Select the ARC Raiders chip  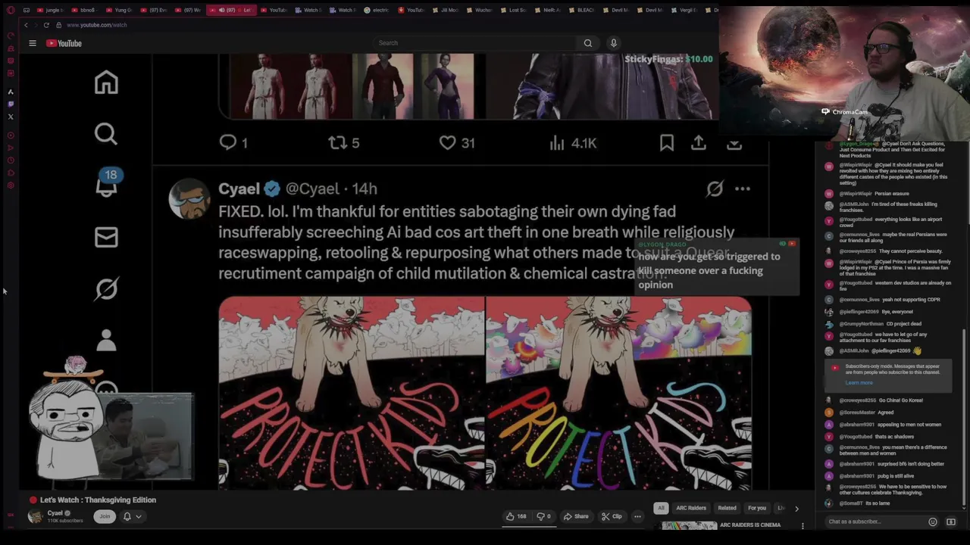(x=691, y=508)
